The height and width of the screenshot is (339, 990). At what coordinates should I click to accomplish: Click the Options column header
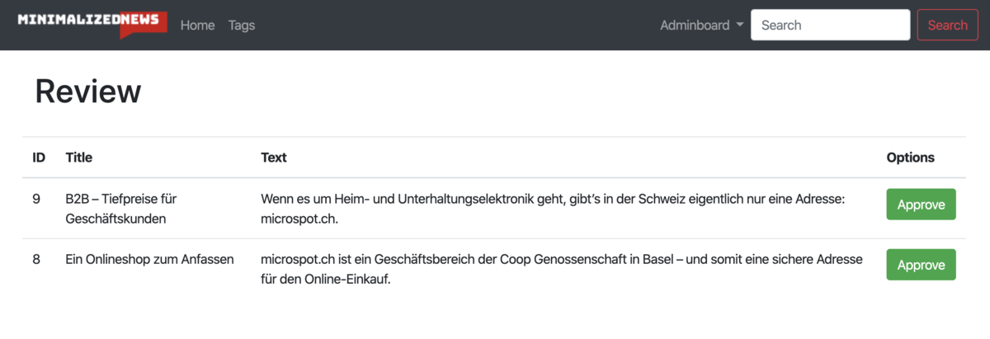910,157
